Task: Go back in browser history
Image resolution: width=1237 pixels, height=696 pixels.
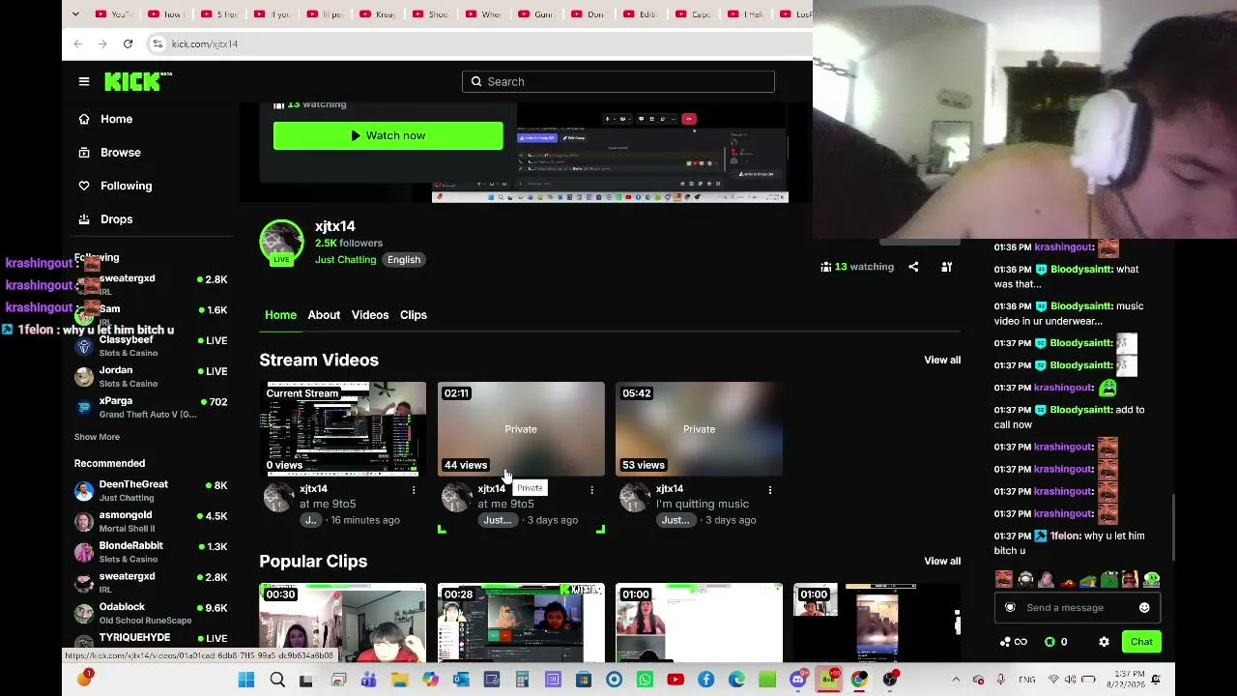Action: point(78,43)
